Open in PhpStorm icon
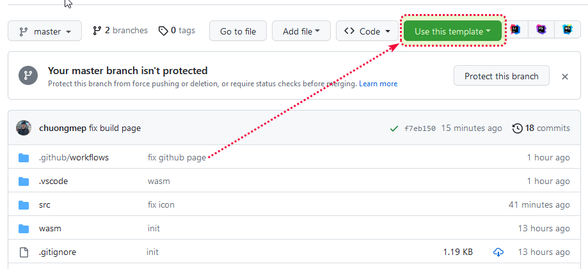588x269 pixels. click(x=541, y=30)
